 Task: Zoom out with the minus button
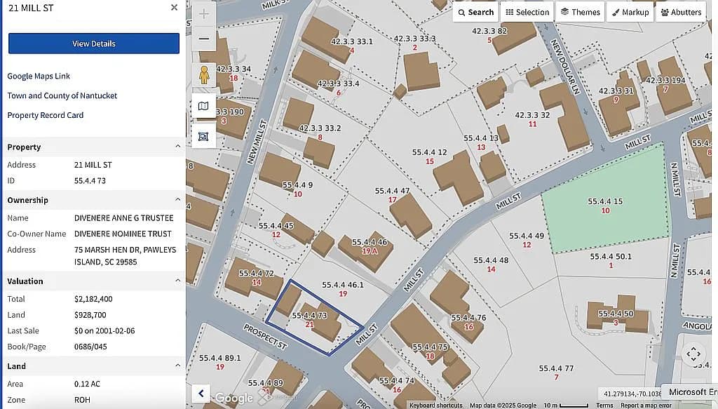click(x=204, y=39)
